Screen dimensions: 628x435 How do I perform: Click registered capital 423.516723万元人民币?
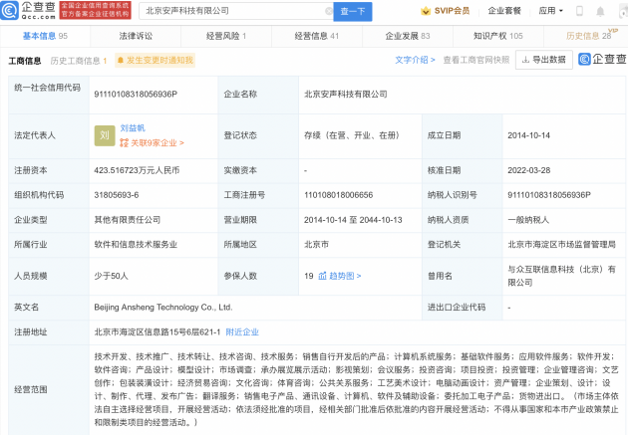[x=137, y=170]
